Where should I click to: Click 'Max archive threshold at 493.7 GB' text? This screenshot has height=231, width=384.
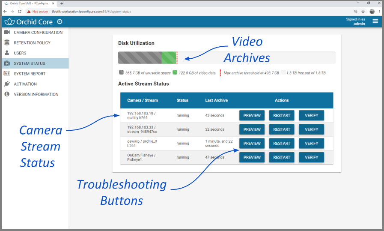(x=251, y=73)
